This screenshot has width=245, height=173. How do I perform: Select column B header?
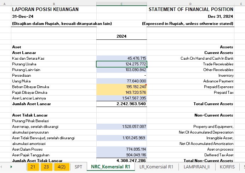[53, 4]
